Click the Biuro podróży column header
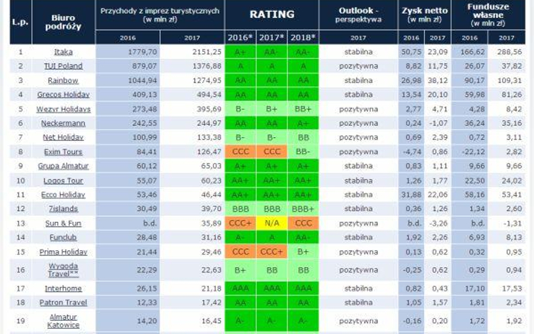This screenshot has height=334, width=534. 63,22
